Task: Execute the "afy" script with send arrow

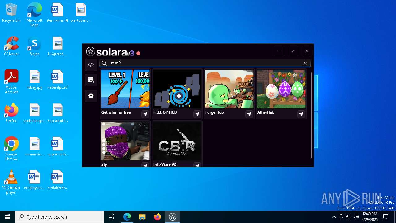Action: coord(145,165)
